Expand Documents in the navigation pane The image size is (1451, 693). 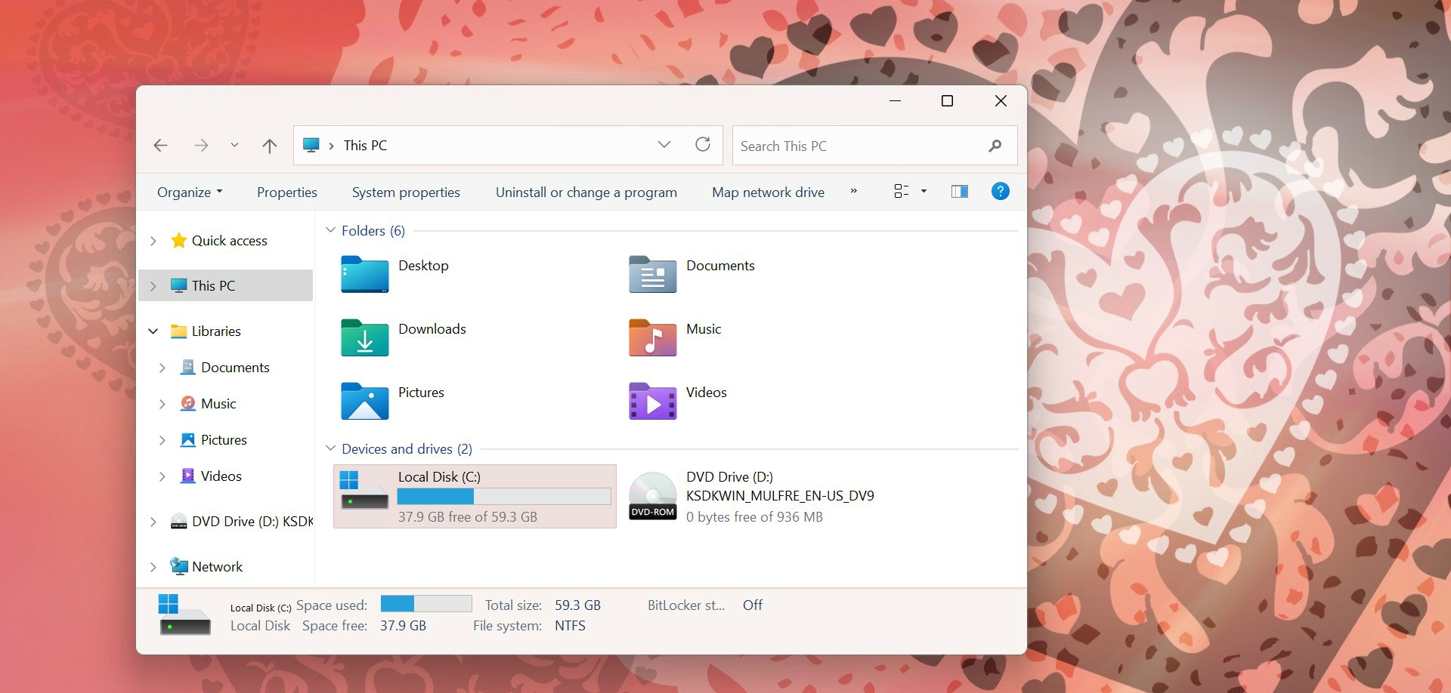pos(162,367)
